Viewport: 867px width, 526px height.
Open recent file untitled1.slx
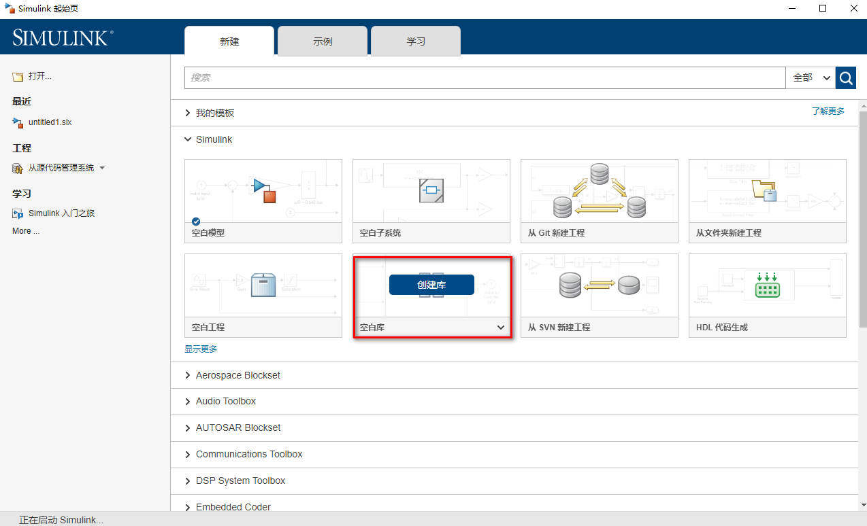click(50, 122)
